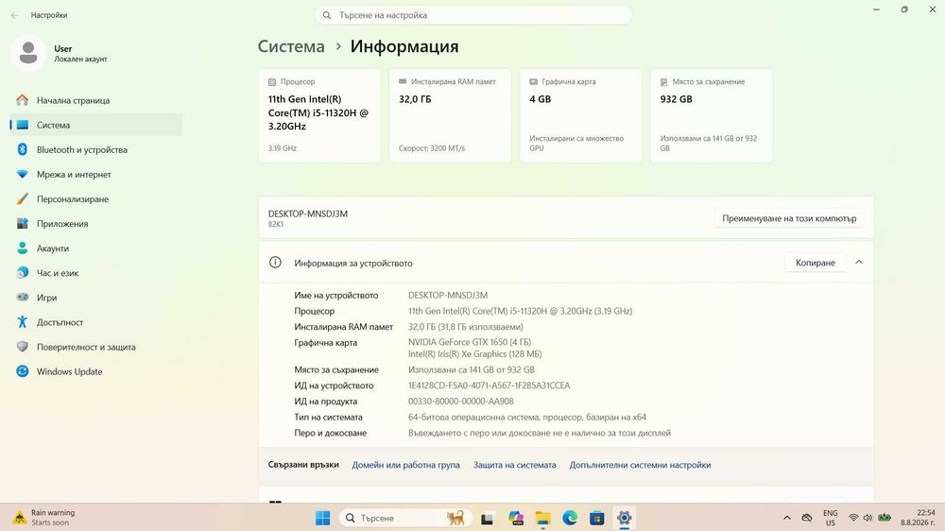
Task: Open Домейн или работна група link
Action: pyautogui.click(x=405, y=465)
